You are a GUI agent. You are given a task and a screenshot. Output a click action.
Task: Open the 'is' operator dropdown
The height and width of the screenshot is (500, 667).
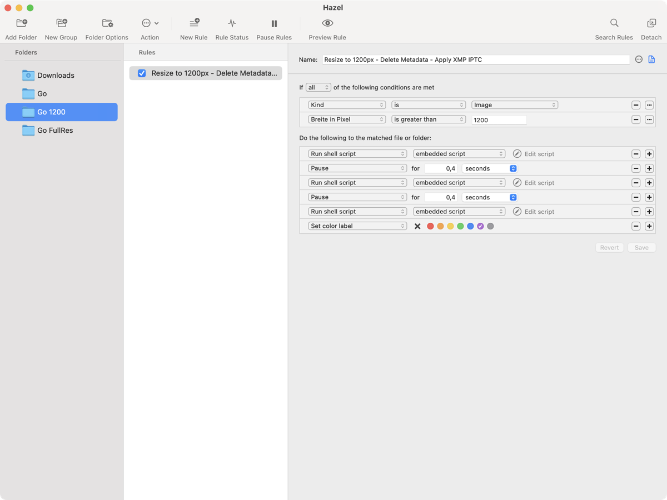click(429, 105)
